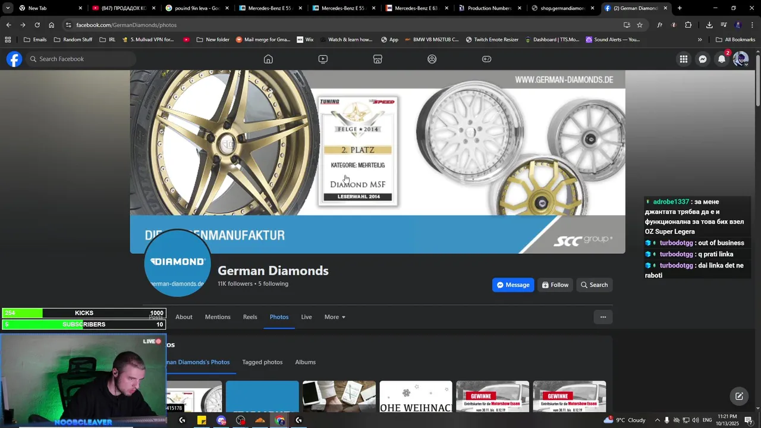Open the Facebook Gaming icon
Screen dimensions: 761x428
click(x=486, y=59)
